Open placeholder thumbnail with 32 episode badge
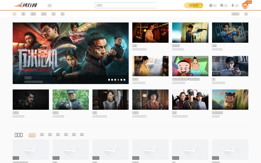This screenshot has height=163, width=261. click(230, 150)
